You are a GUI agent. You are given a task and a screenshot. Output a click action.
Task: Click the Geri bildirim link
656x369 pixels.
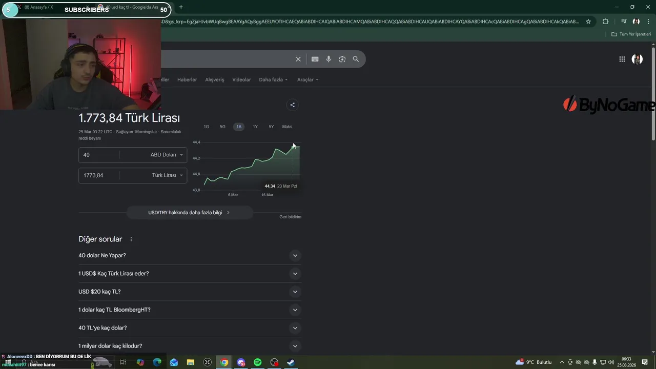click(x=290, y=217)
